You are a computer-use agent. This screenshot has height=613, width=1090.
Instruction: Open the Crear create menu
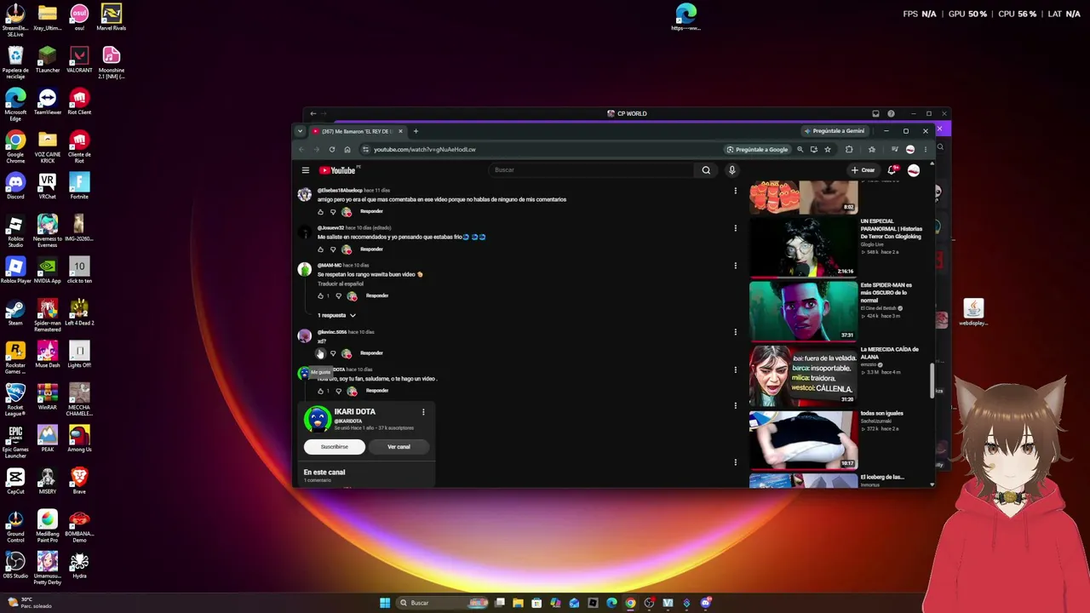point(863,170)
